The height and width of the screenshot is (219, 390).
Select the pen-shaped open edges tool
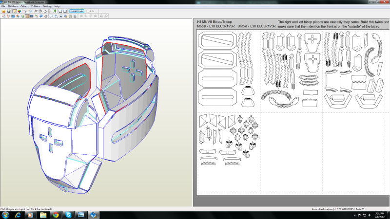coord(36,11)
